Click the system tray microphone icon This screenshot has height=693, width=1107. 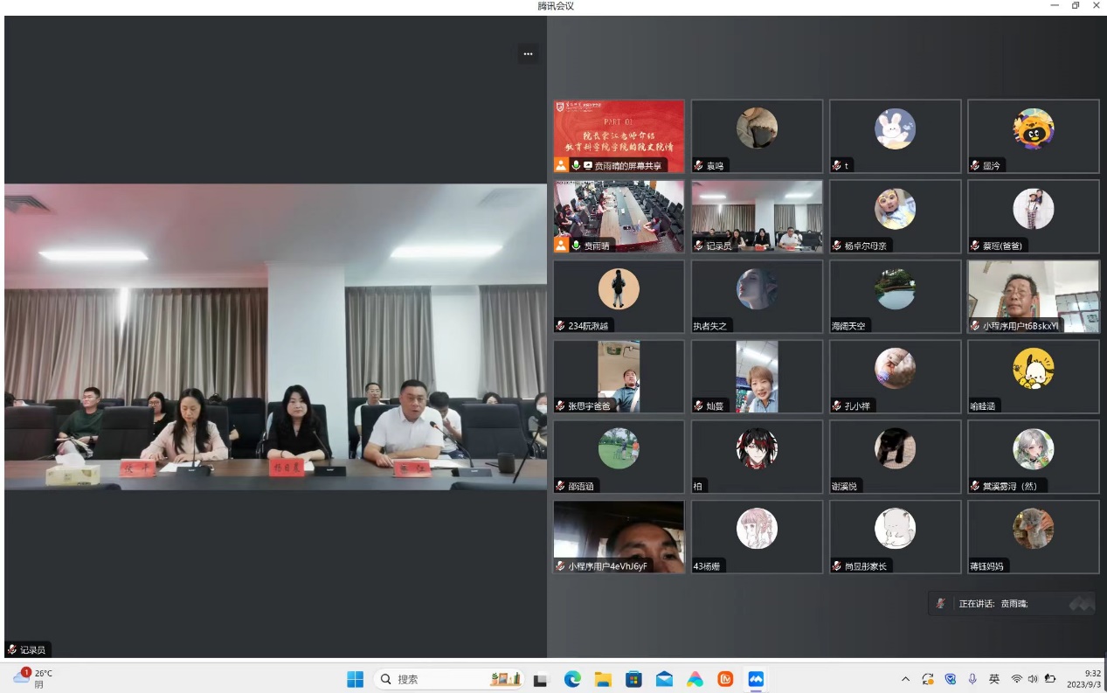[972, 679]
